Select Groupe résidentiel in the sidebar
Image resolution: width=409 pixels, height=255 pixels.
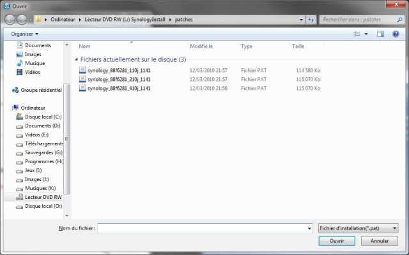click(41, 90)
